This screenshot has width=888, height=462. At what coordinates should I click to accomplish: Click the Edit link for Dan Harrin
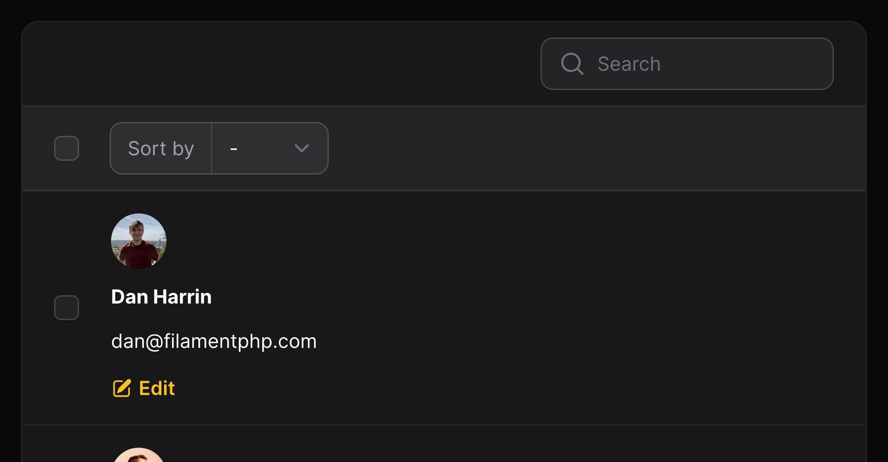(x=144, y=388)
